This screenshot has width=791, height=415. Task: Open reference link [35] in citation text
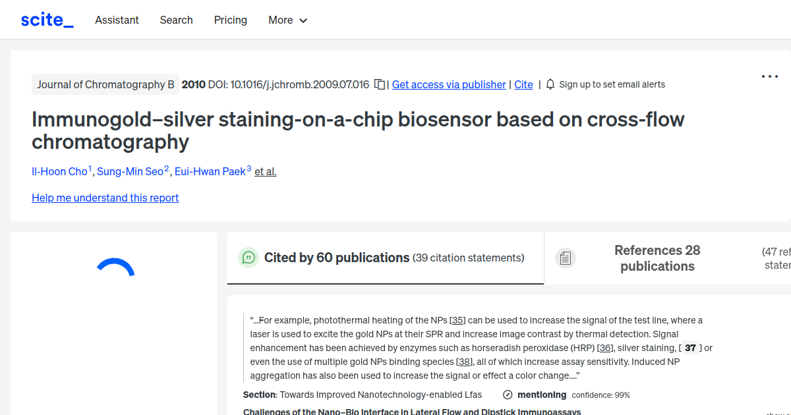457,320
